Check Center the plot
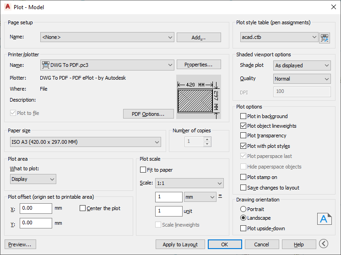 pyautogui.click(x=82, y=208)
